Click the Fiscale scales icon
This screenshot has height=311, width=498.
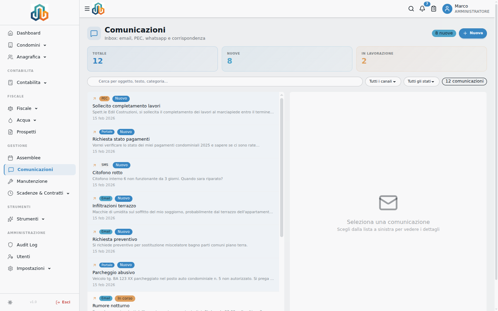pyautogui.click(x=10, y=109)
